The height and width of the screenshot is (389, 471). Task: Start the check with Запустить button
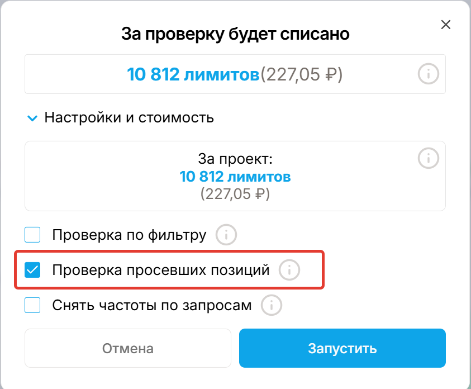click(342, 348)
